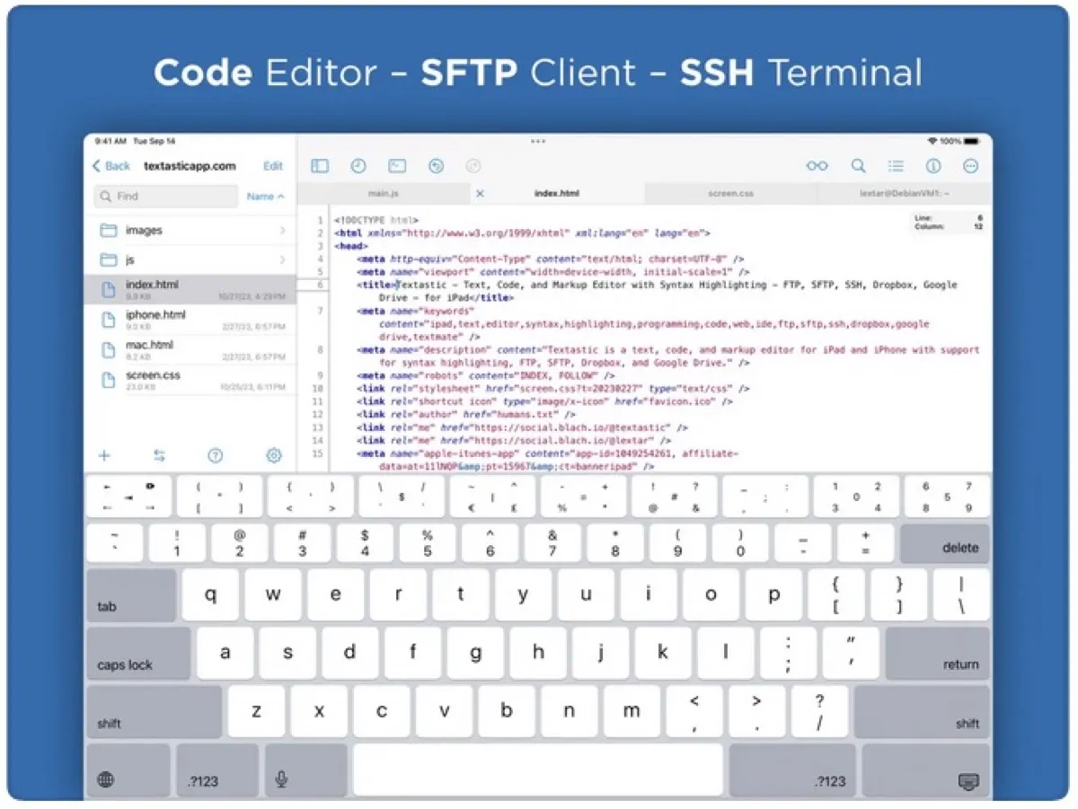Open the more options ellipsis icon
Screen dimensions: 1078x809
pyautogui.click(x=970, y=166)
